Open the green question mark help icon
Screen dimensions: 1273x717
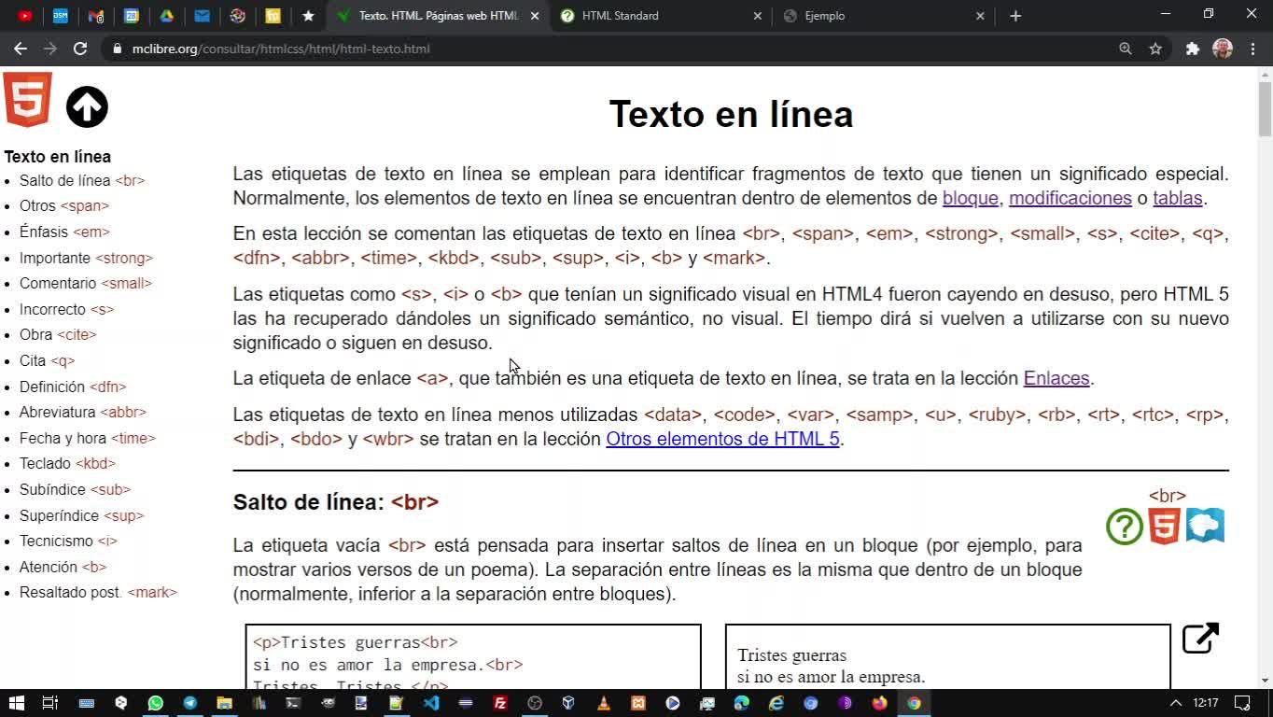1125,527
